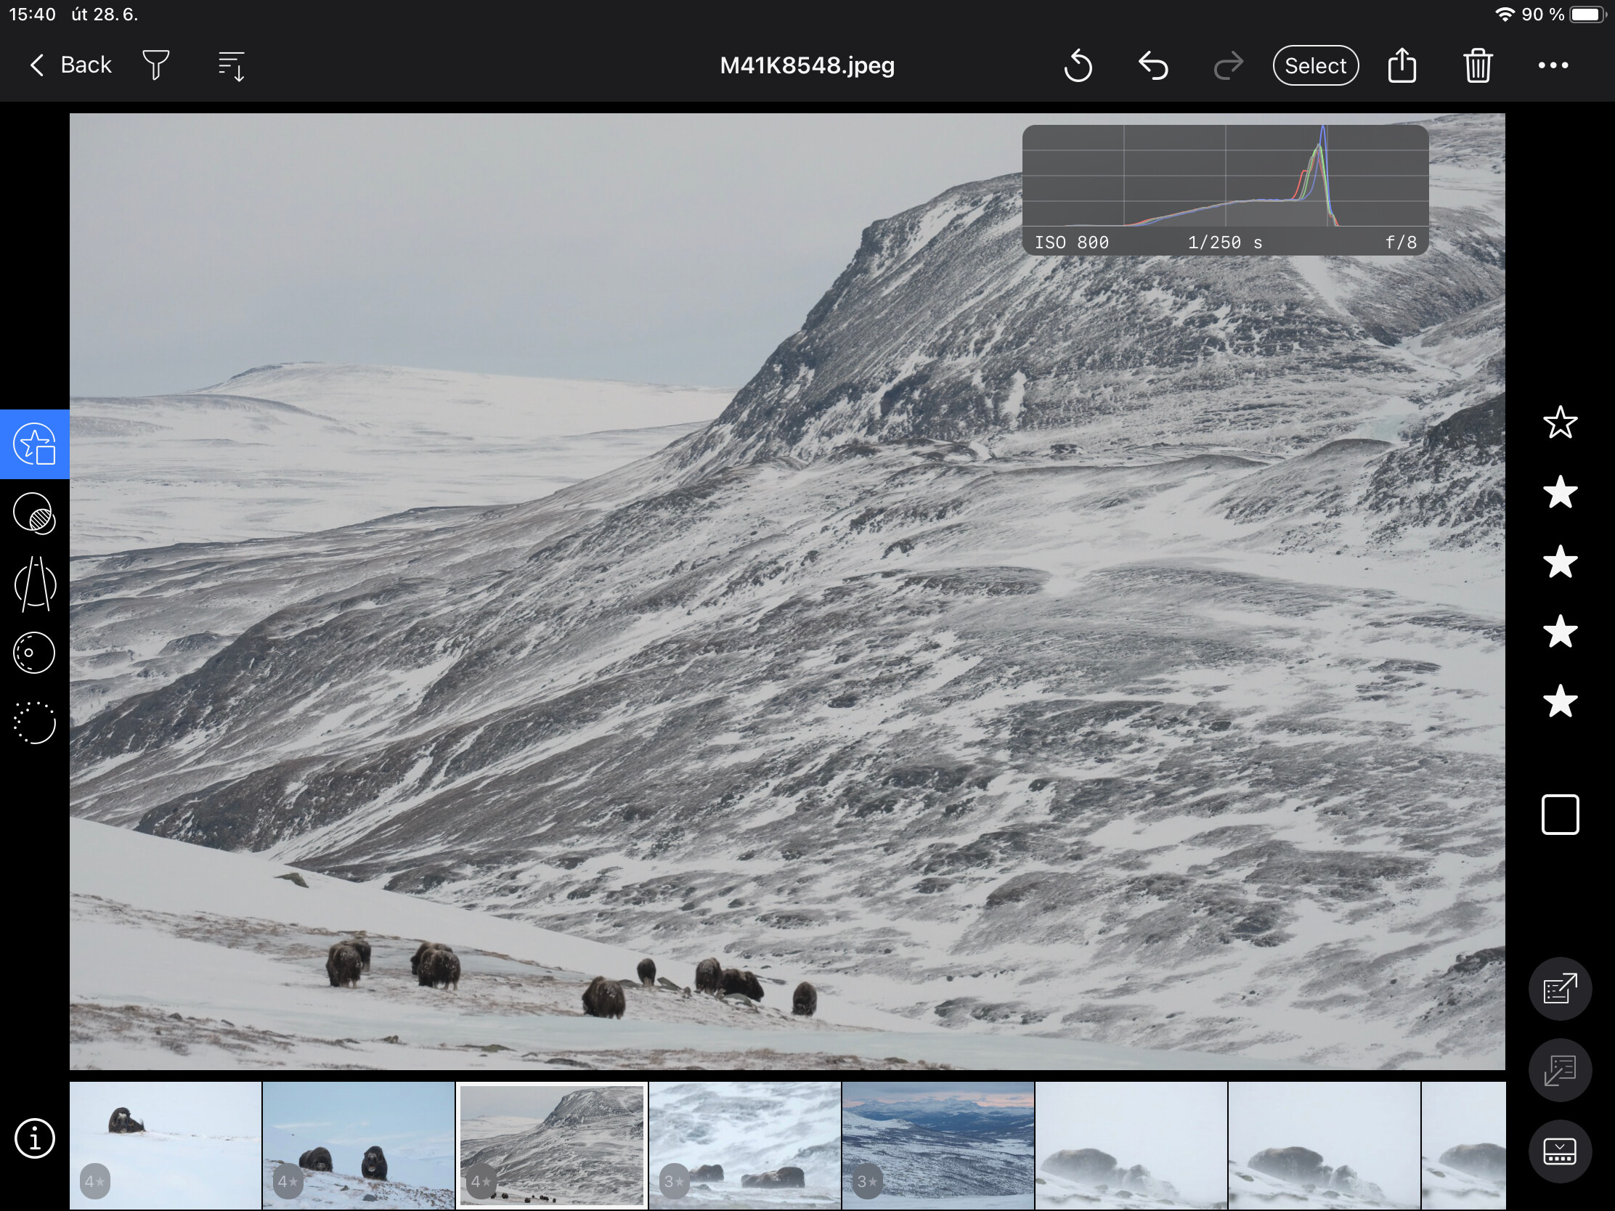Undo the last edit
Screen dimensions: 1615x1211
pyautogui.click(x=1154, y=65)
